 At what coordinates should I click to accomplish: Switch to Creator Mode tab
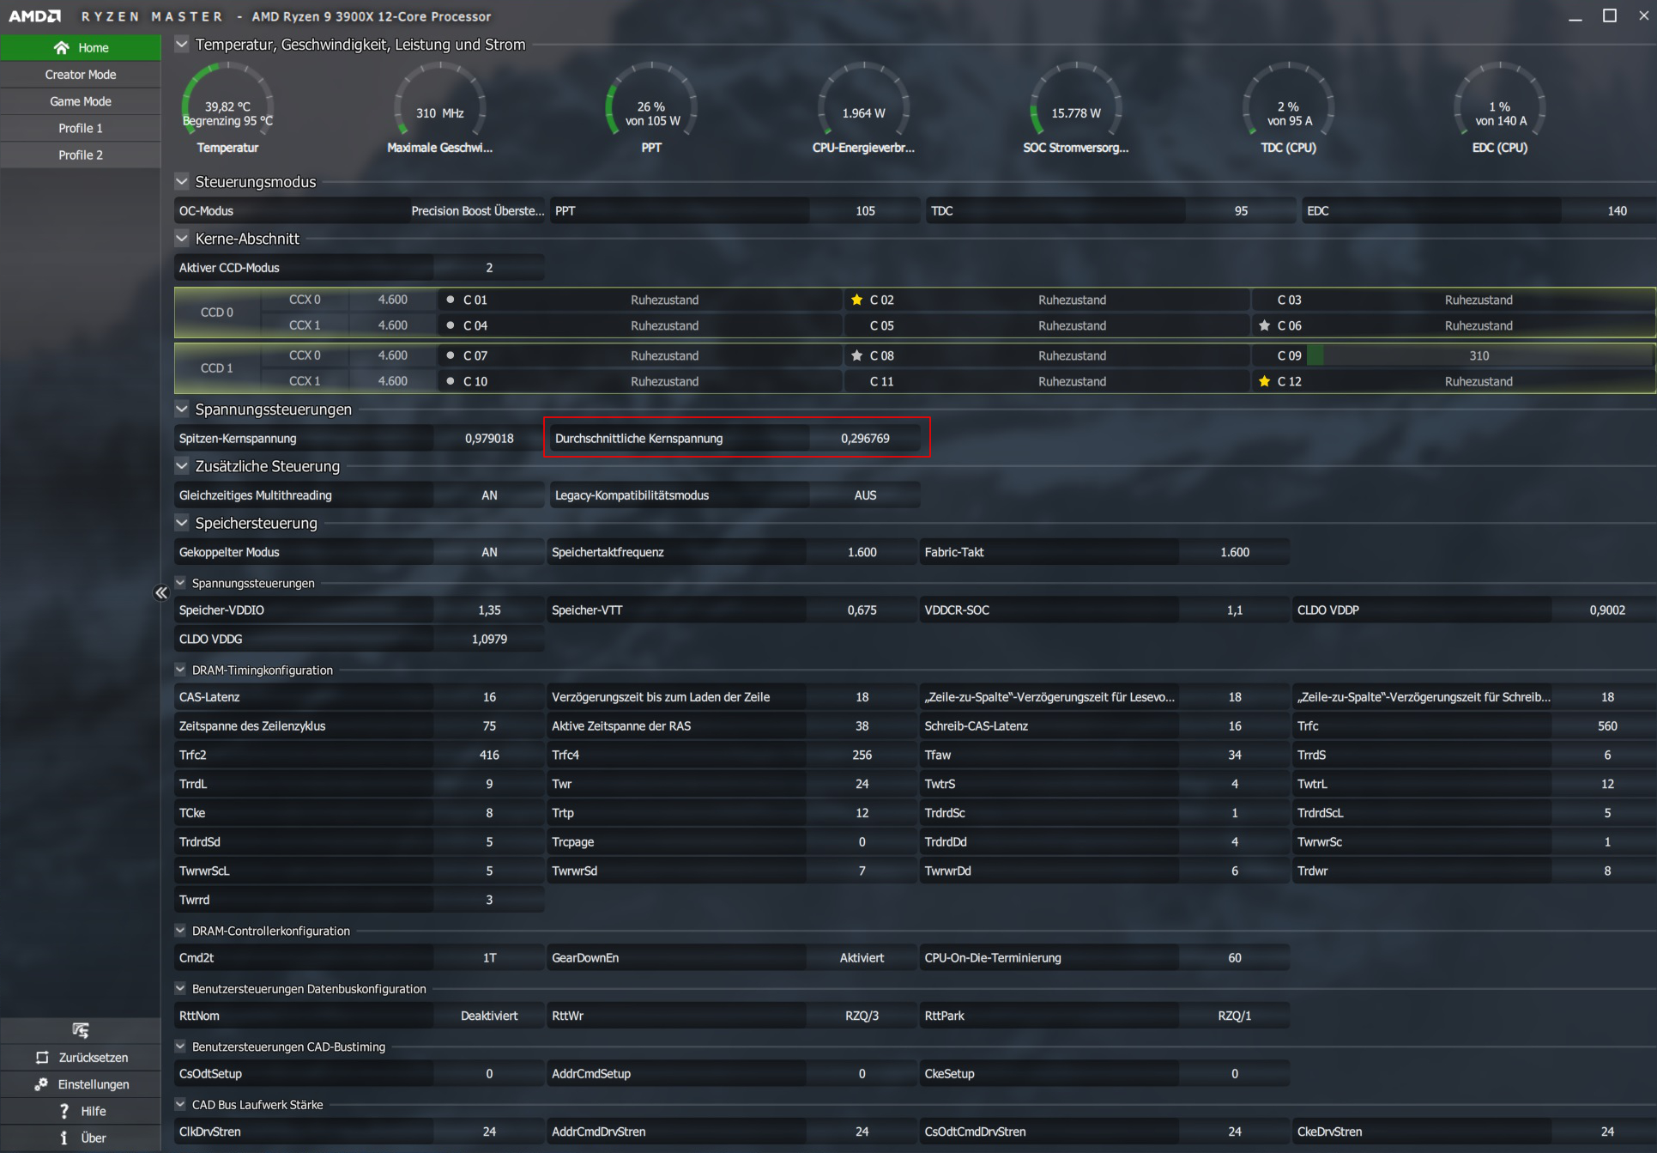coord(81,75)
